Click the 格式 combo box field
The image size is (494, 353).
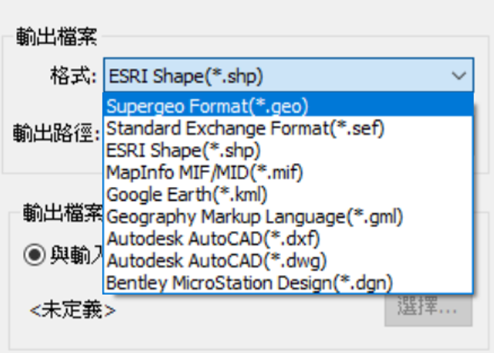tap(288, 75)
